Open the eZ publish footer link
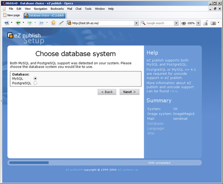 pyautogui.click(x=74, y=170)
